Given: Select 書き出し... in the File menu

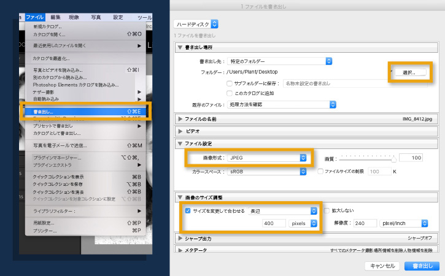Looking at the screenshot, I should [x=86, y=112].
